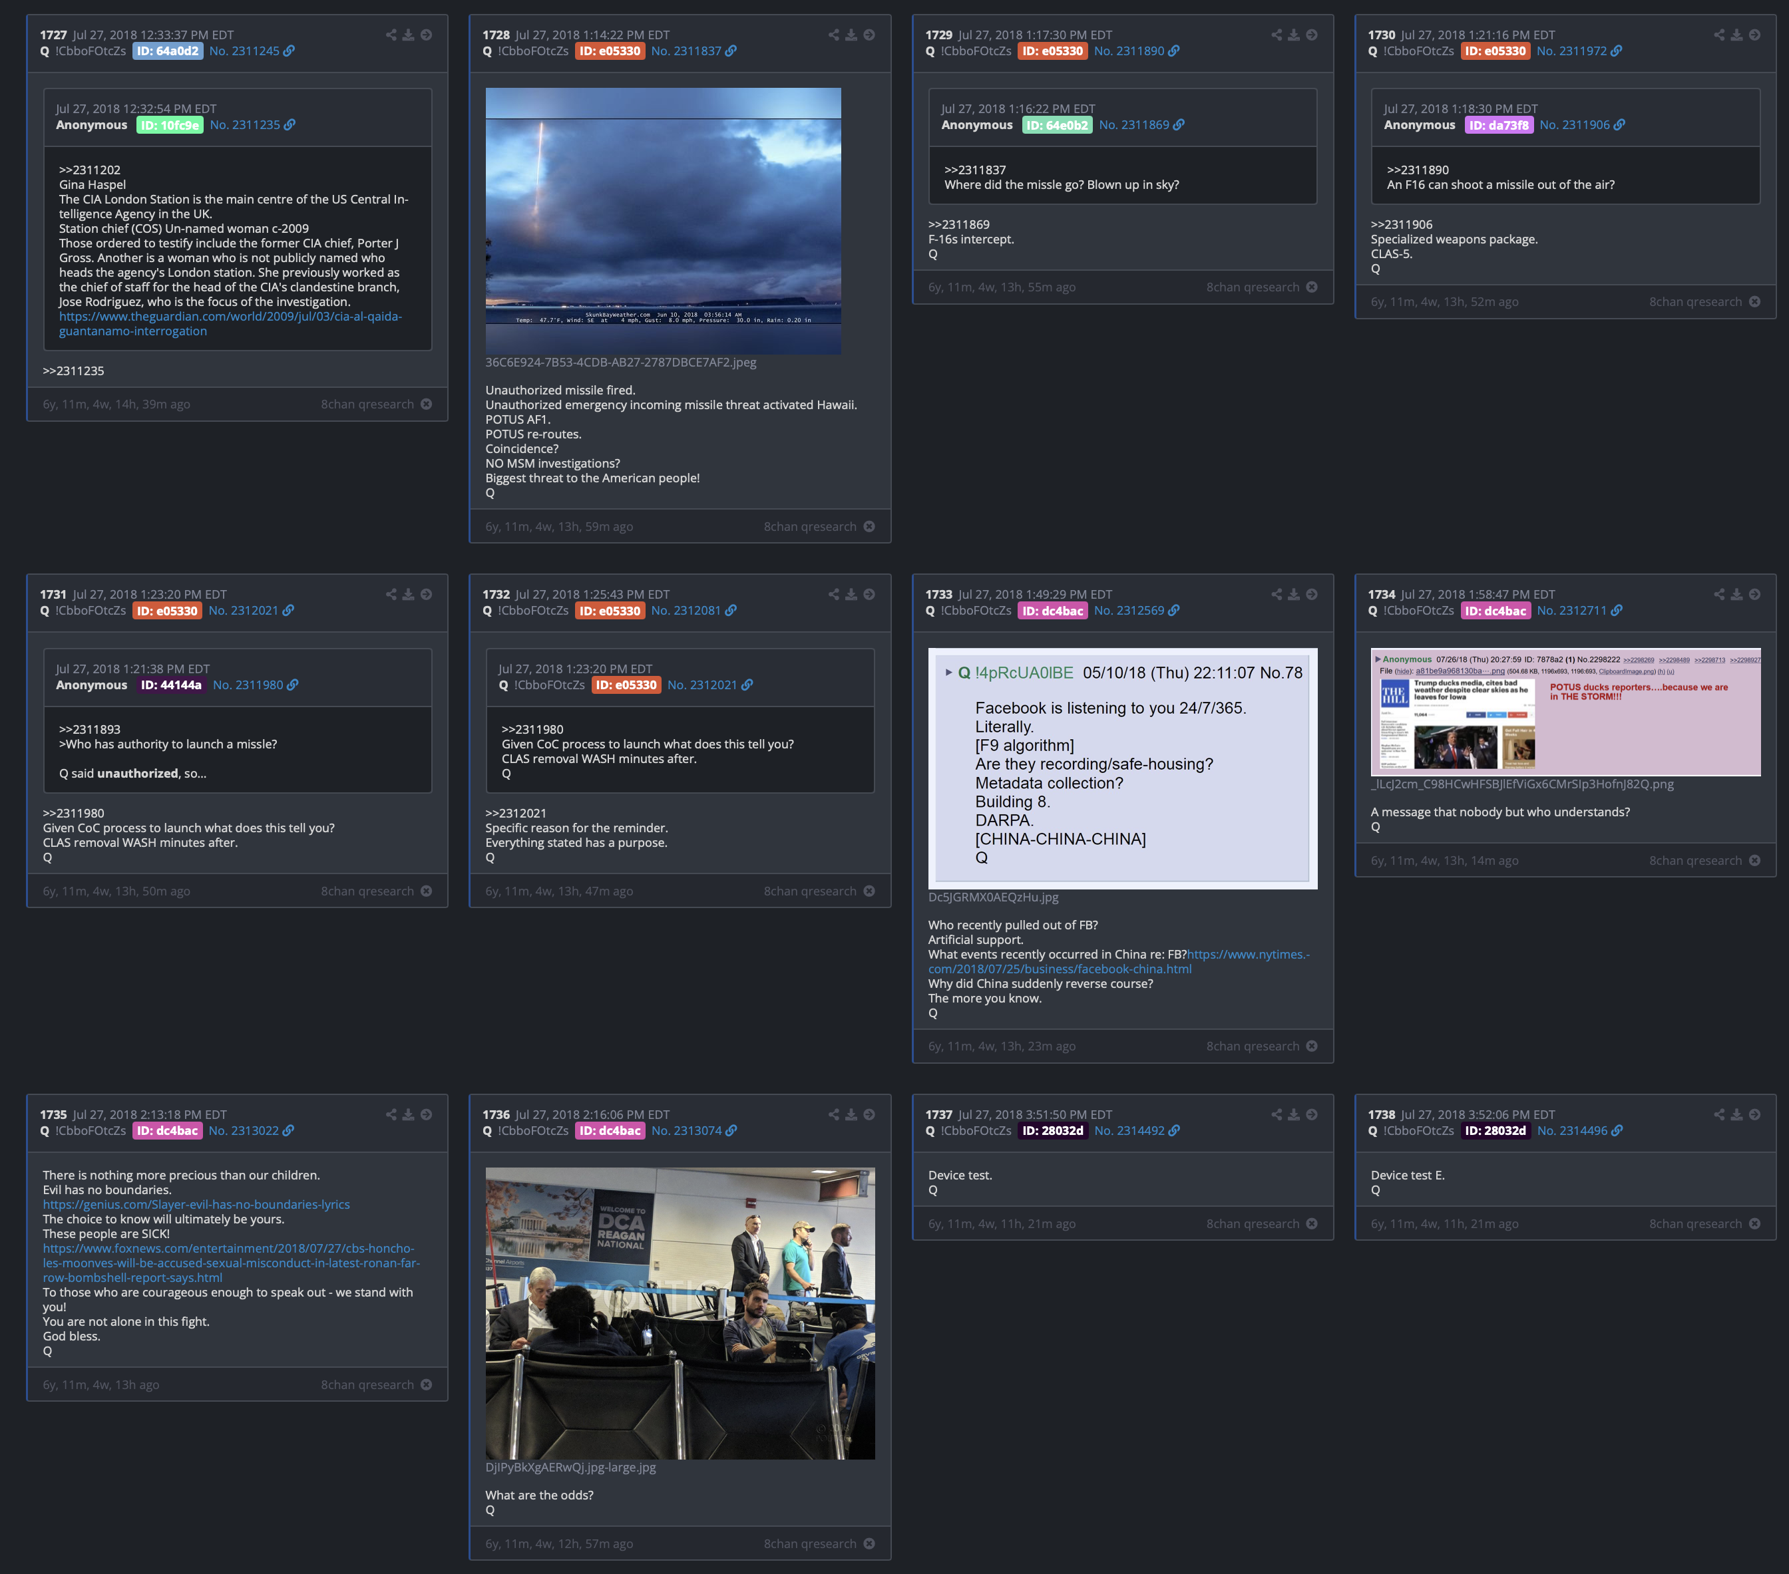Click ID badge da73f8 in quoted post
This screenshot has height=1574, width=1789.
pyautogui.click(x=1498, y=125)
